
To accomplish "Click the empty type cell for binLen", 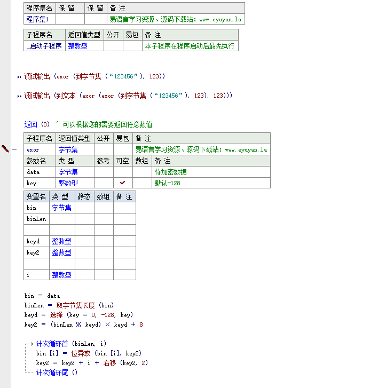I will click(62, 219).
